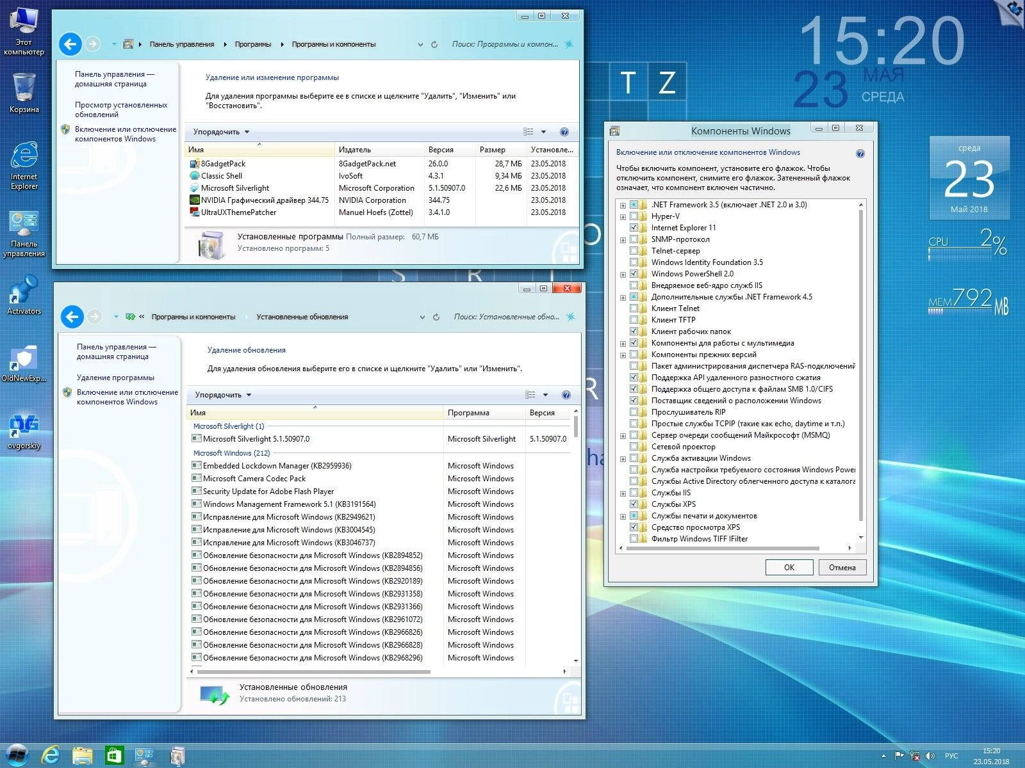
Task: Toggle the Hyper-V checkbox
Action: (634, 216)
